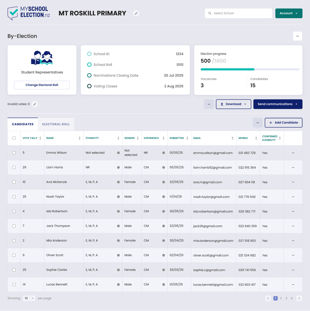
Task: Select Sophie Clarke's row checkbox
Action: tap(14, 270)
